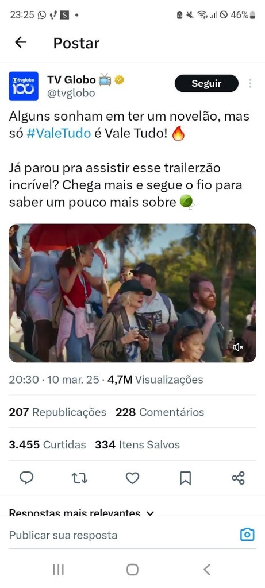The height and width of the screenshot is (588, 265).
Task: Follow TV Globo with Seguir button
Action: point(206,83)
